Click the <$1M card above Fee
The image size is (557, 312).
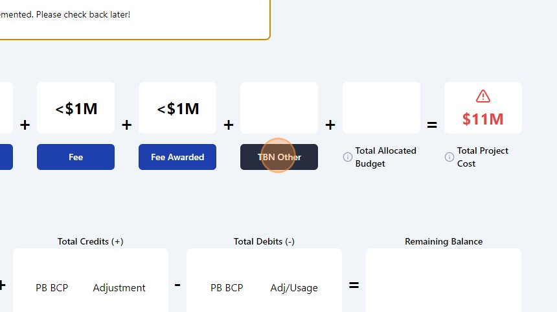76,108
